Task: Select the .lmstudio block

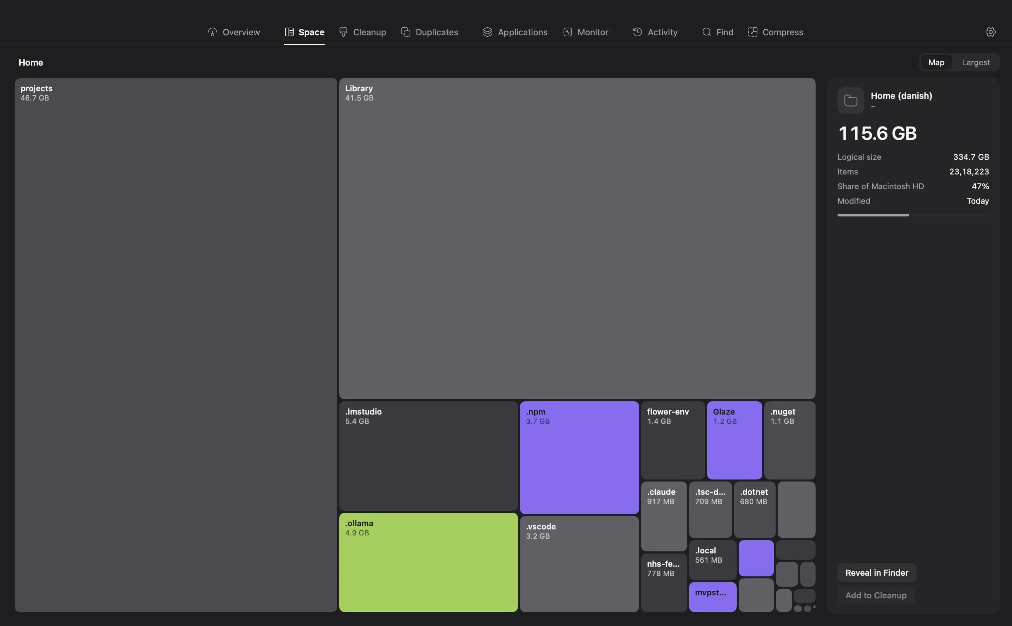Action: [x=428, y=456]
